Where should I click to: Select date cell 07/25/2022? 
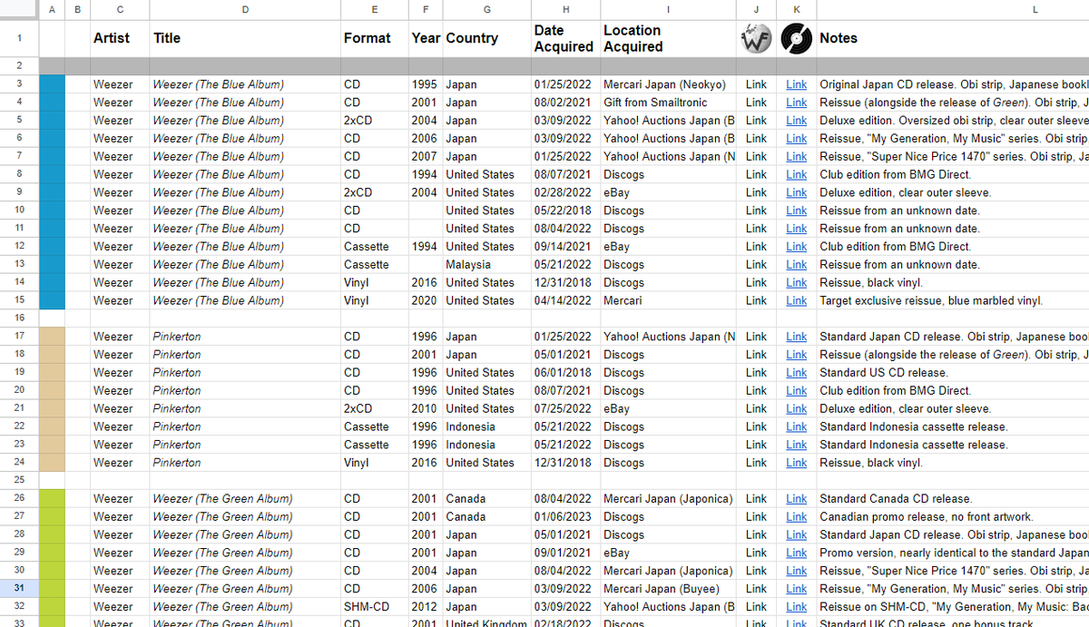coord(566,408)
